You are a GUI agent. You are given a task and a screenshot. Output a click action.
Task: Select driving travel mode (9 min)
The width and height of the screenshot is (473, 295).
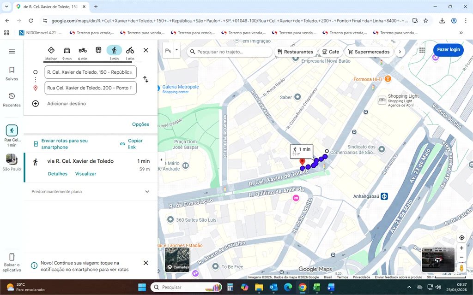[67, 53]
